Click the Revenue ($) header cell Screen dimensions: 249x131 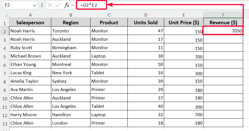point(223,23)
